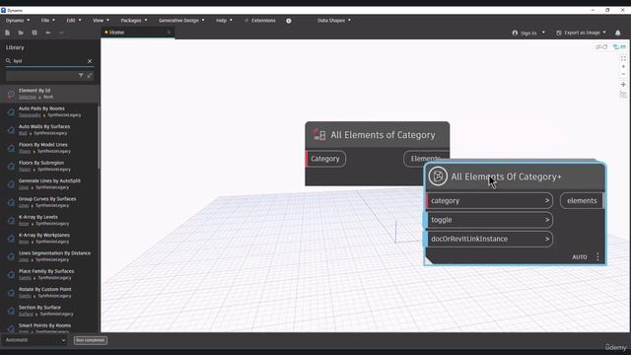This screenshot has height=355, width=631.
Task: Open the Export as Image dropdown
Action: 581,33
